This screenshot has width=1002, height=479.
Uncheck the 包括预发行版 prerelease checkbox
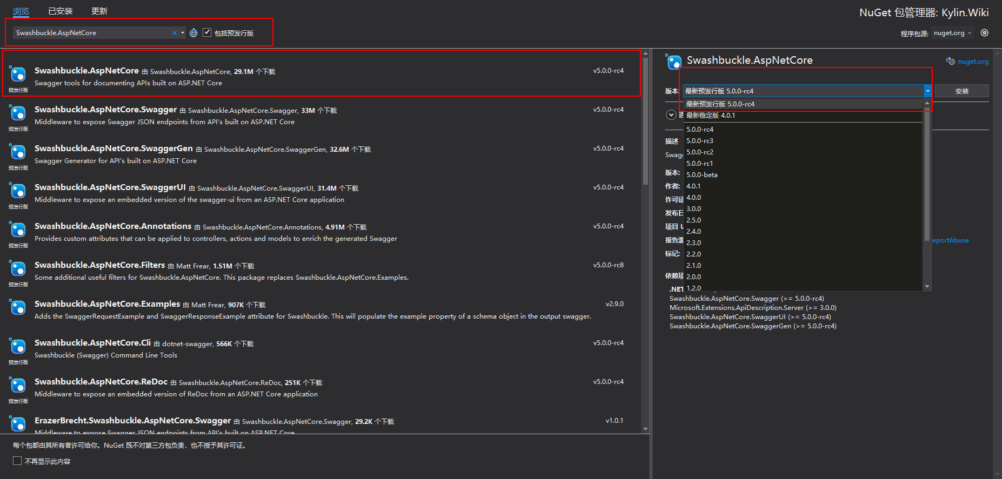207,33
